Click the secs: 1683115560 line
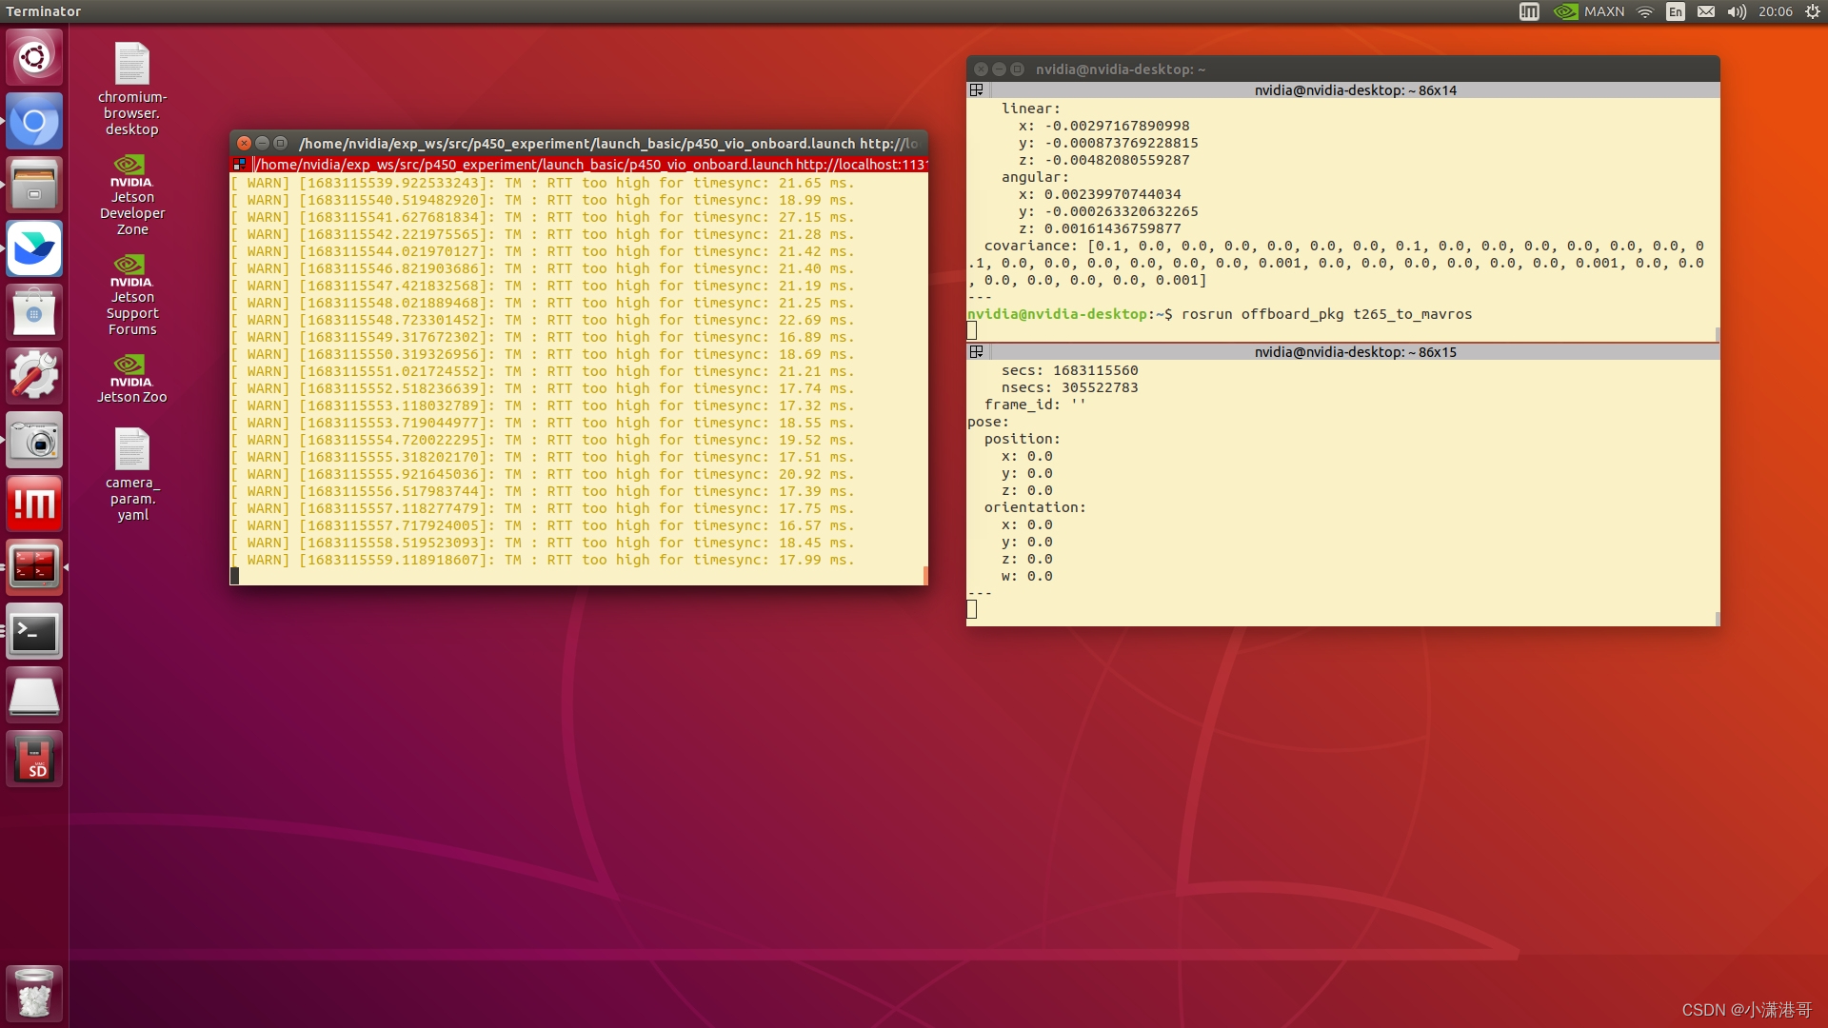Image resolution: width=1828 pixels, height=1028 pixels. click(1069, 370)
